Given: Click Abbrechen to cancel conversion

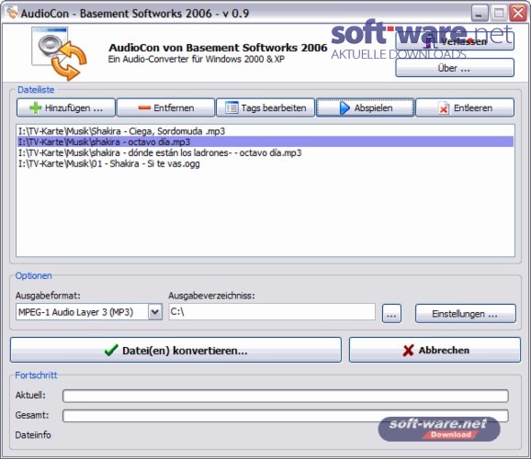Looking at the screenshot, I should (435, 350).
